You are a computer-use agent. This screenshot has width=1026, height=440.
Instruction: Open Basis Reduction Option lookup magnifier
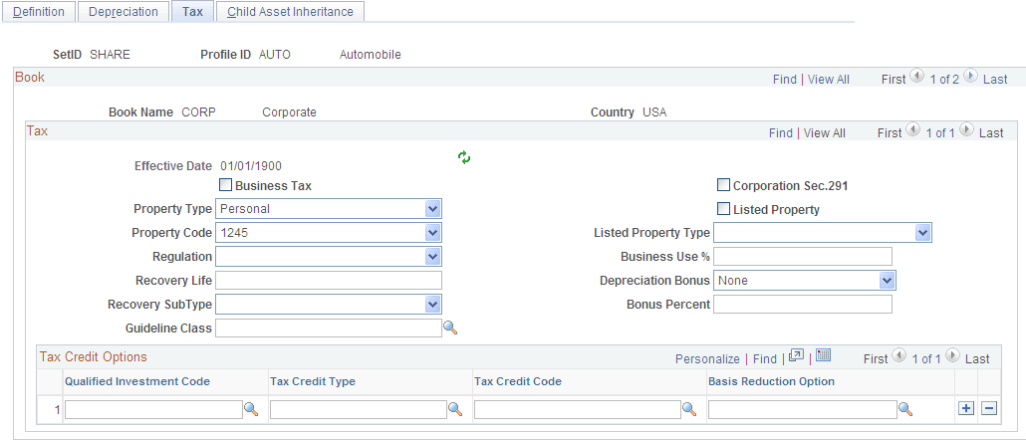(x=905, y=409)
